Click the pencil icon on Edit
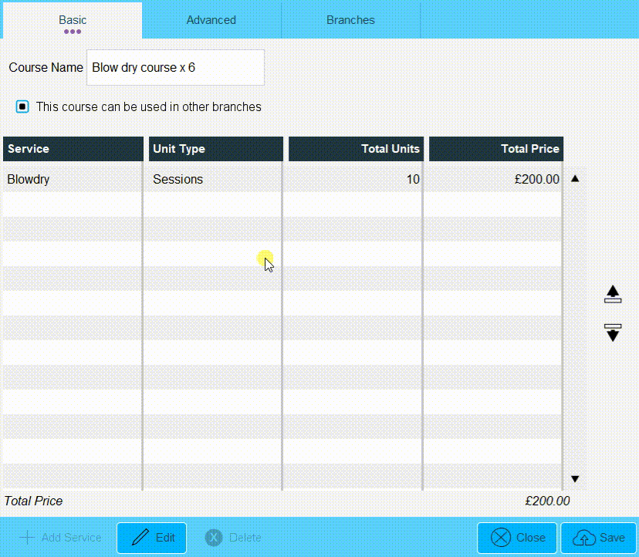The height and width of the screenshot is (557, 639). [140, 538]
